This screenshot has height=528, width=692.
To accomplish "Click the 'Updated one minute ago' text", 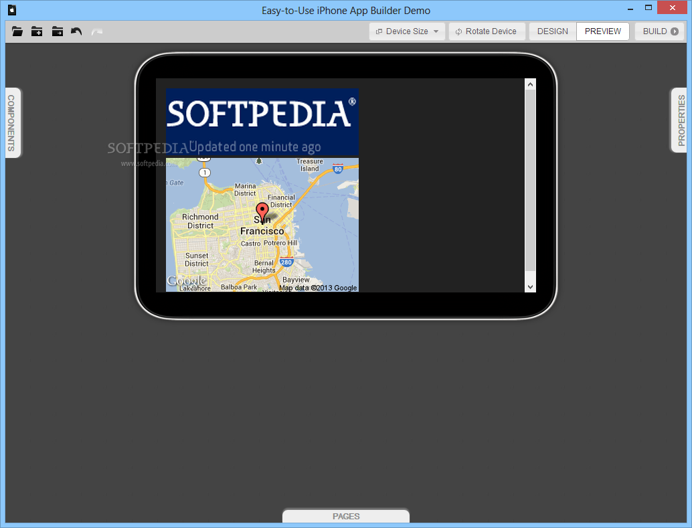I will point(254,147).
